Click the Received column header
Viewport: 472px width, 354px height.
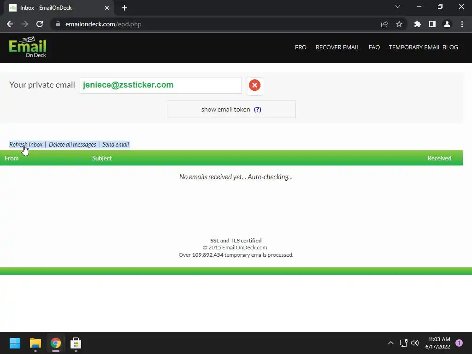pyautogui.click(x=439, y=158)
